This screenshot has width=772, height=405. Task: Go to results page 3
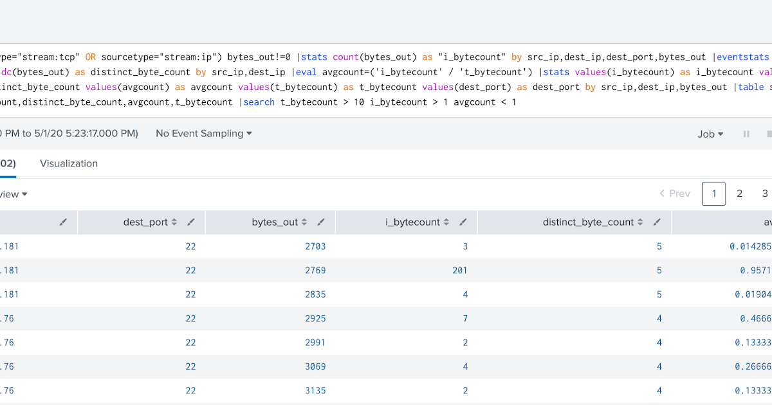pos(765,193)
